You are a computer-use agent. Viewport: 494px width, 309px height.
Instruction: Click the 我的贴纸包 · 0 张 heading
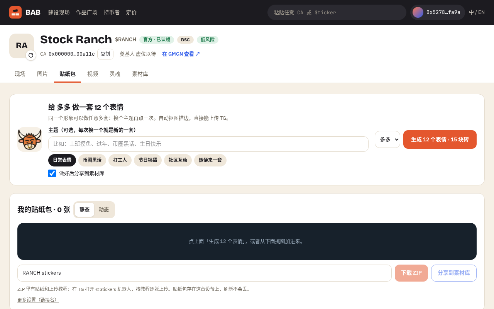click(x=44, y=210)
